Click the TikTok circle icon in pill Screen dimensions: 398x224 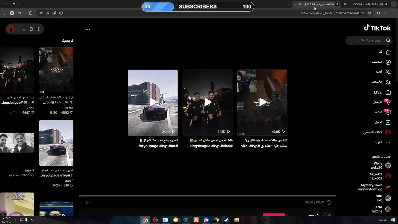39,29
